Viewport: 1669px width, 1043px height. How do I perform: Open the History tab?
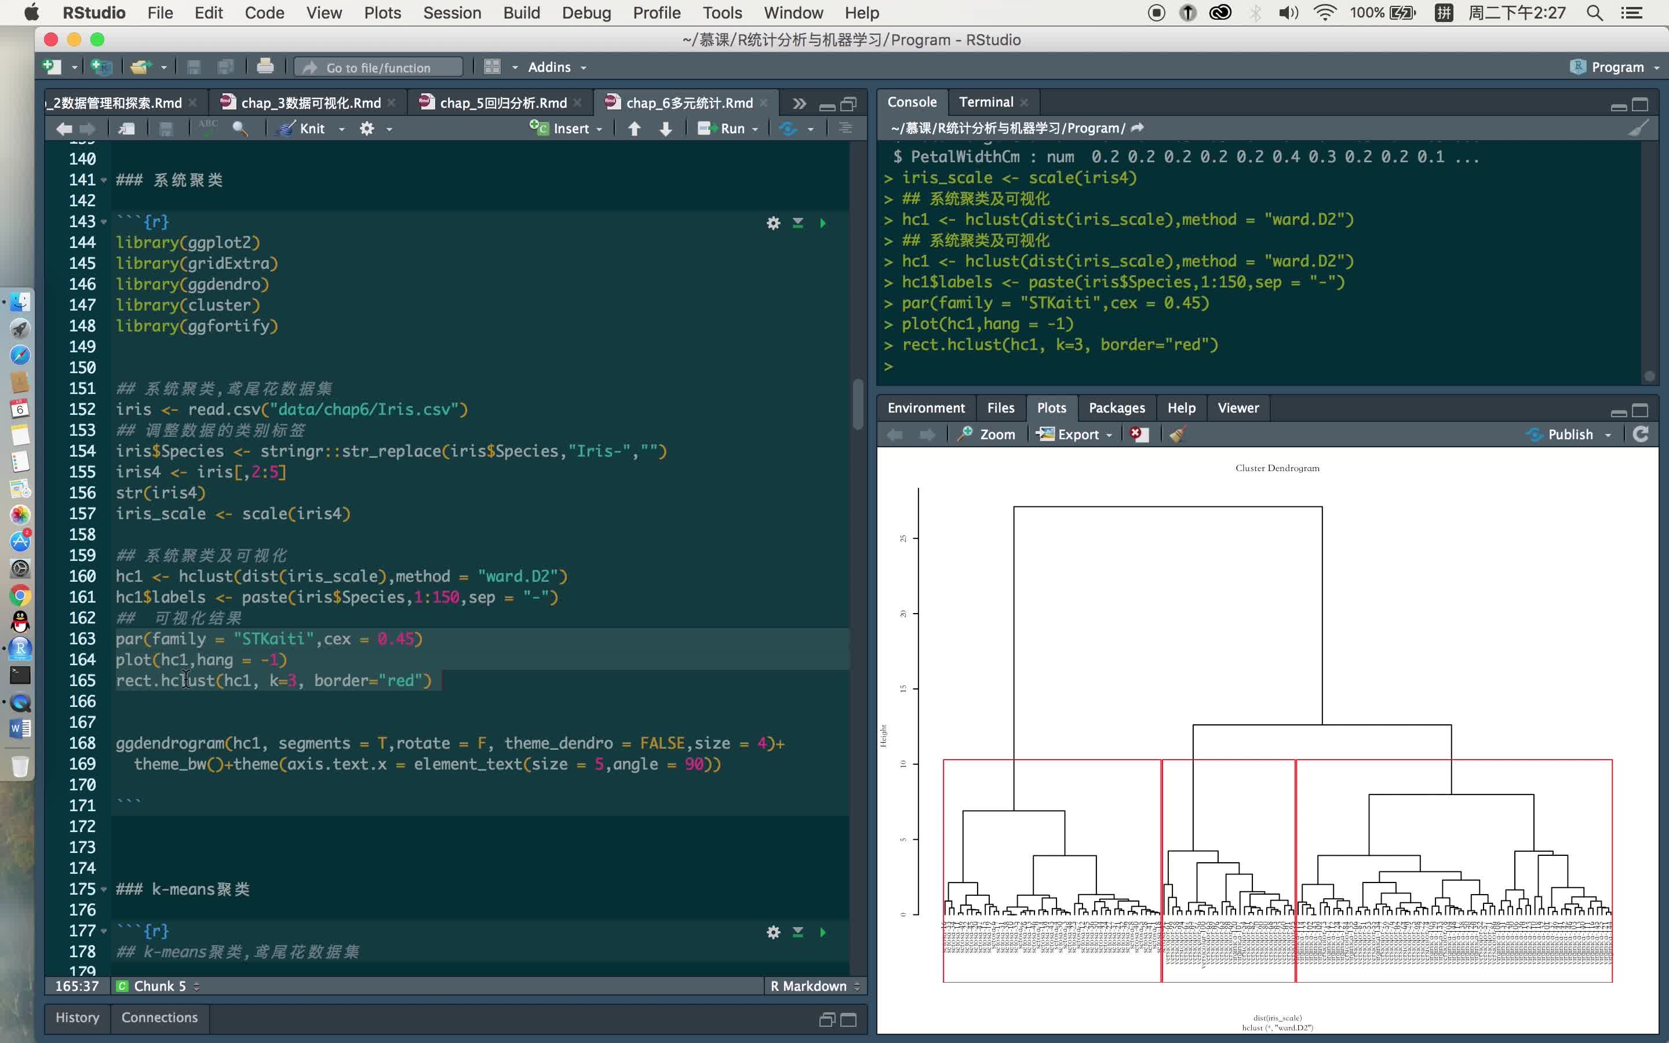tap(77, 1018)
